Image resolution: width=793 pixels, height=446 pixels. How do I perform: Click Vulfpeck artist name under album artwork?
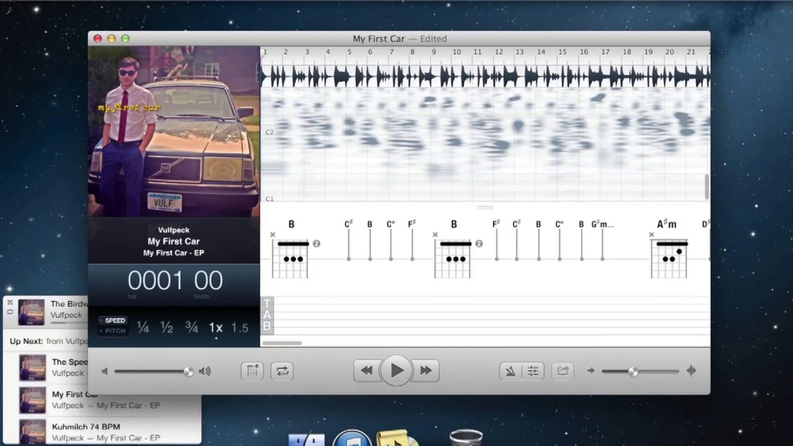click(x=174, y=230)
